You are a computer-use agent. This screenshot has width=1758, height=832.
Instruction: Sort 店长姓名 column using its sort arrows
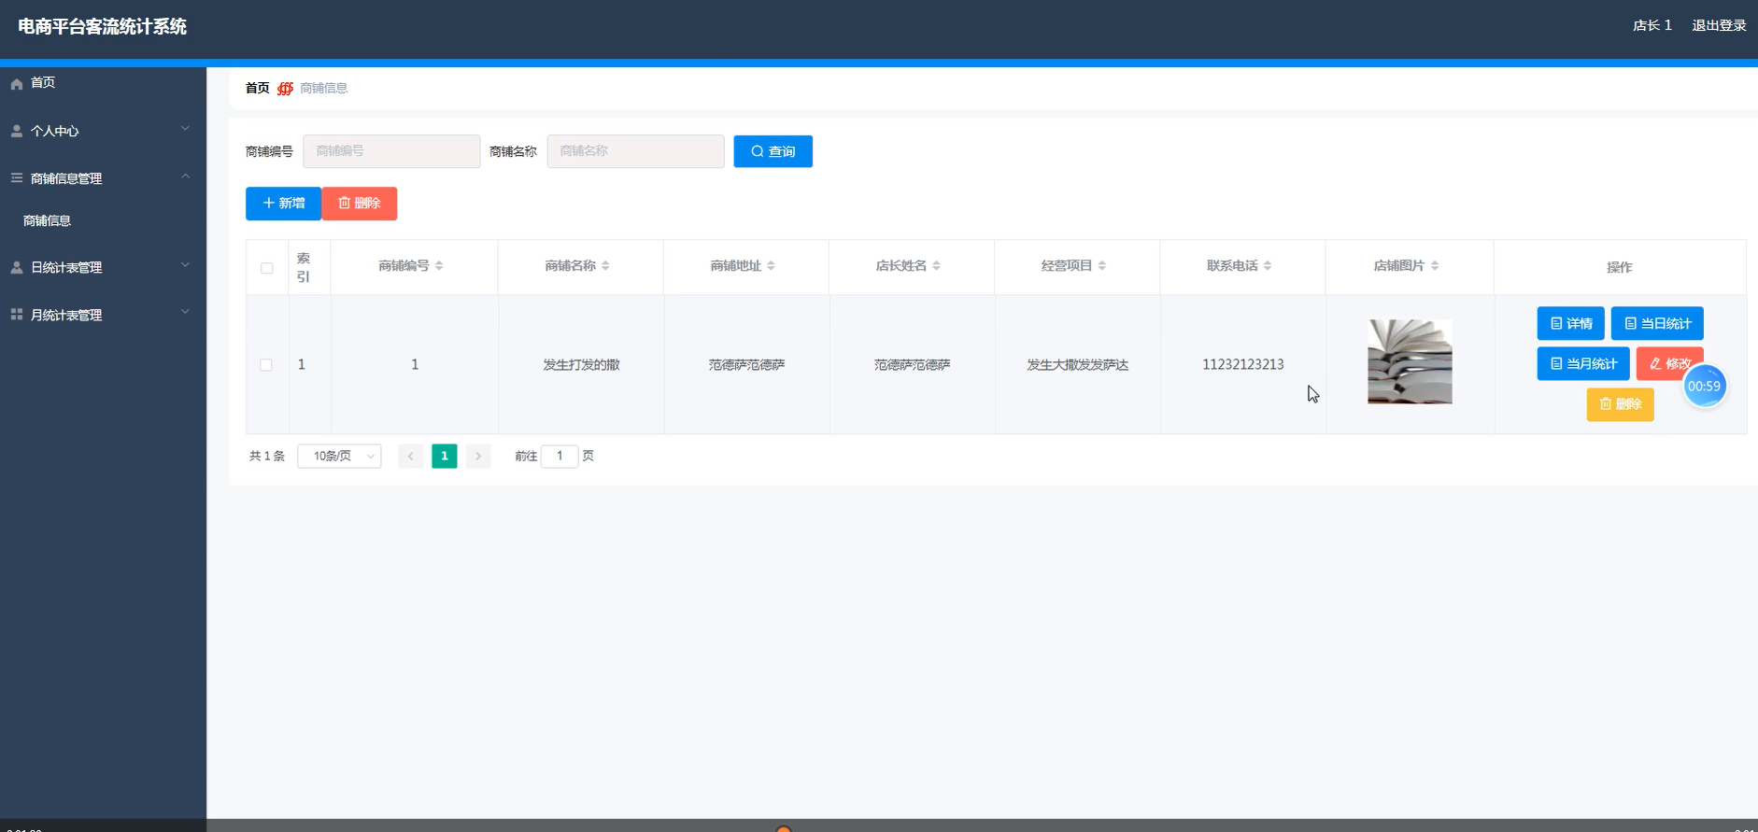click(936, 266)
